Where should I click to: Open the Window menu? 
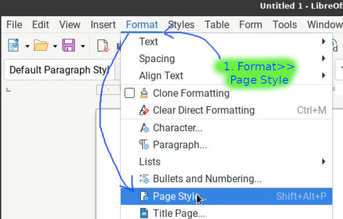(325, 25)
